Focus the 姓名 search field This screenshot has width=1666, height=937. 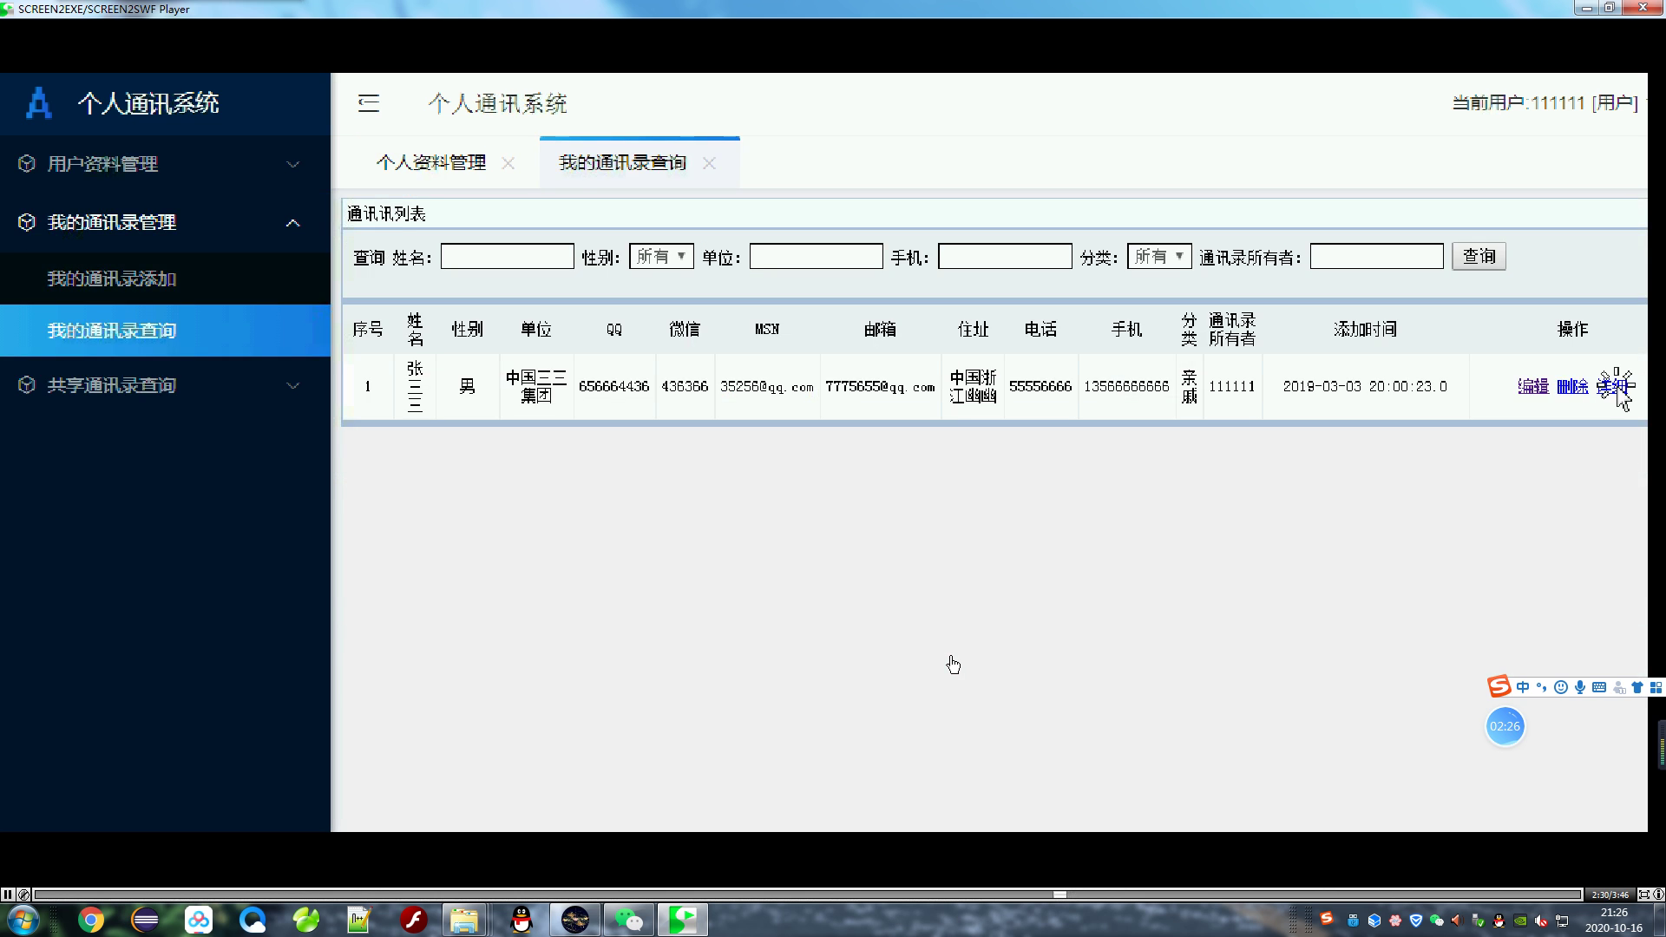click(x=508, y=256)
